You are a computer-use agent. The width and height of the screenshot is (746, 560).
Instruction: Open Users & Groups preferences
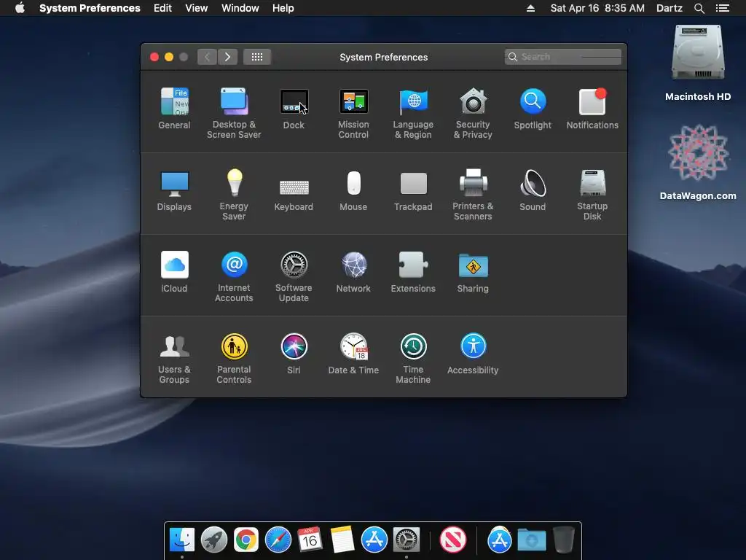coord(174,358)
